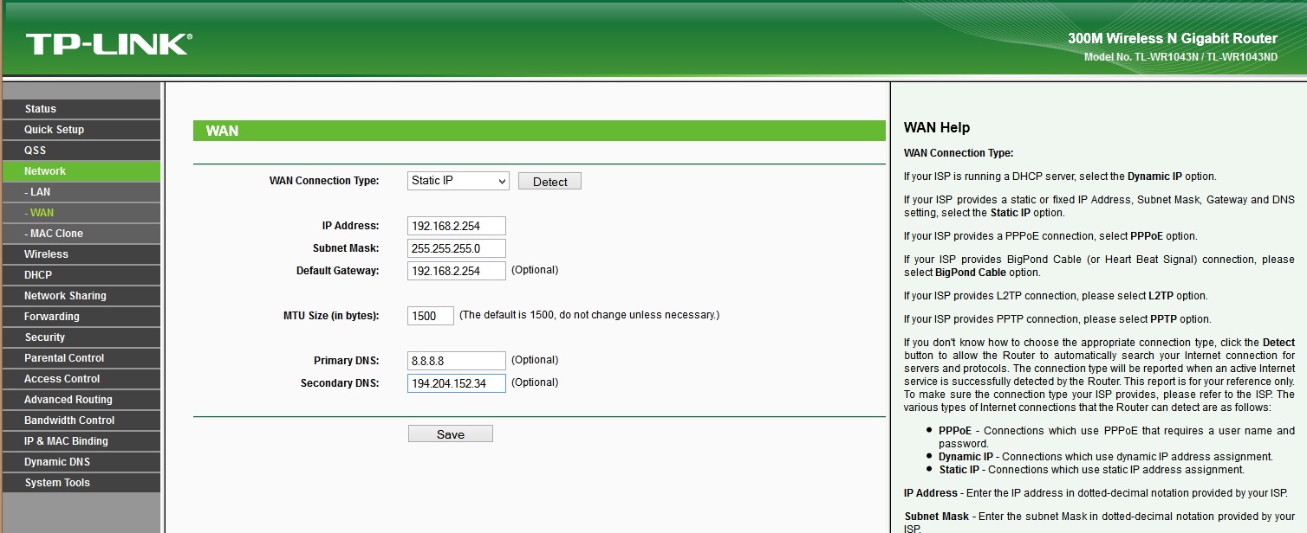Viewport: 1307px width, 533px height.
Task: Go to Advanced Routing
Action: [x=81, y=400]
